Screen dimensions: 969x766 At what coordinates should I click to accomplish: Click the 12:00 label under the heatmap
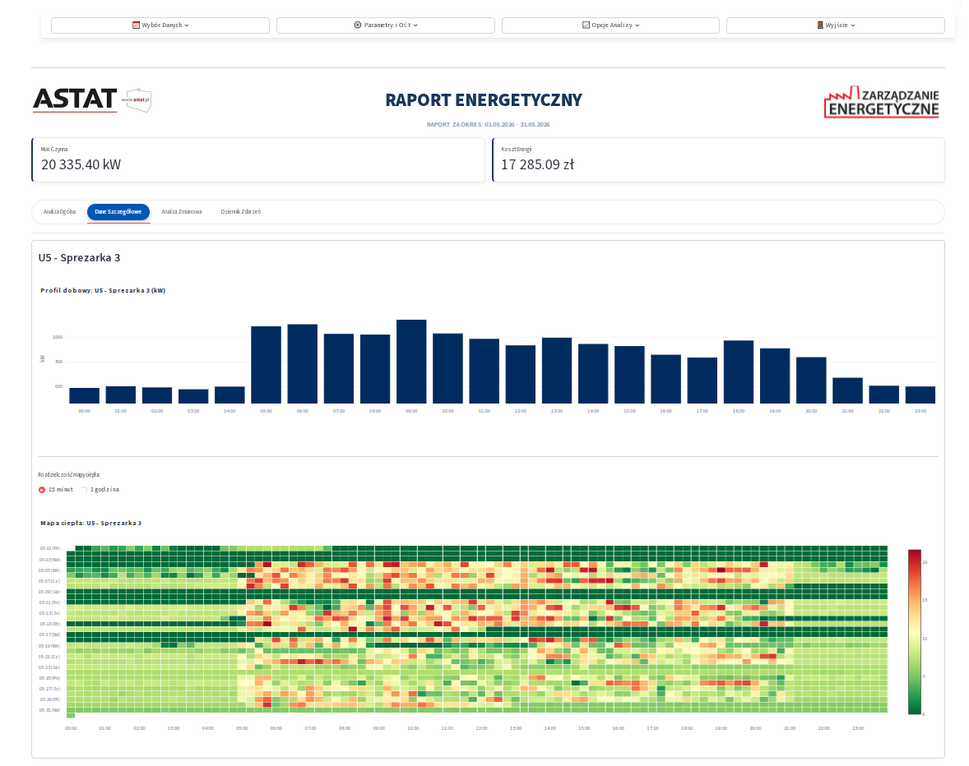tap(481, 728)
